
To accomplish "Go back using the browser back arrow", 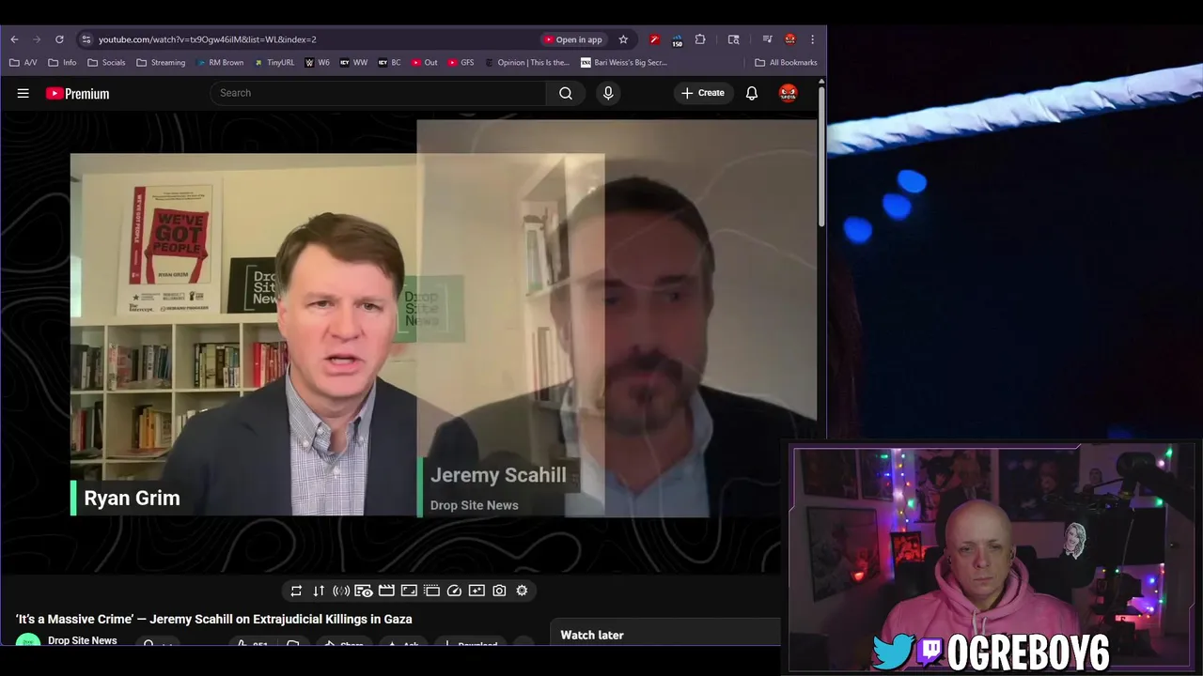I will tap(14, 39).
